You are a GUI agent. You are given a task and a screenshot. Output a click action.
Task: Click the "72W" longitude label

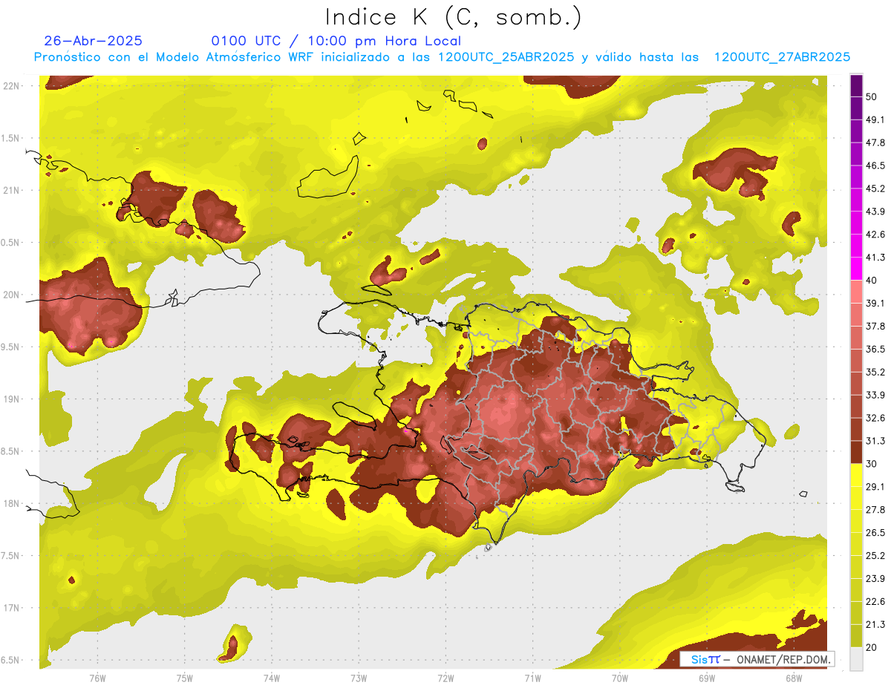click(446, 678)
